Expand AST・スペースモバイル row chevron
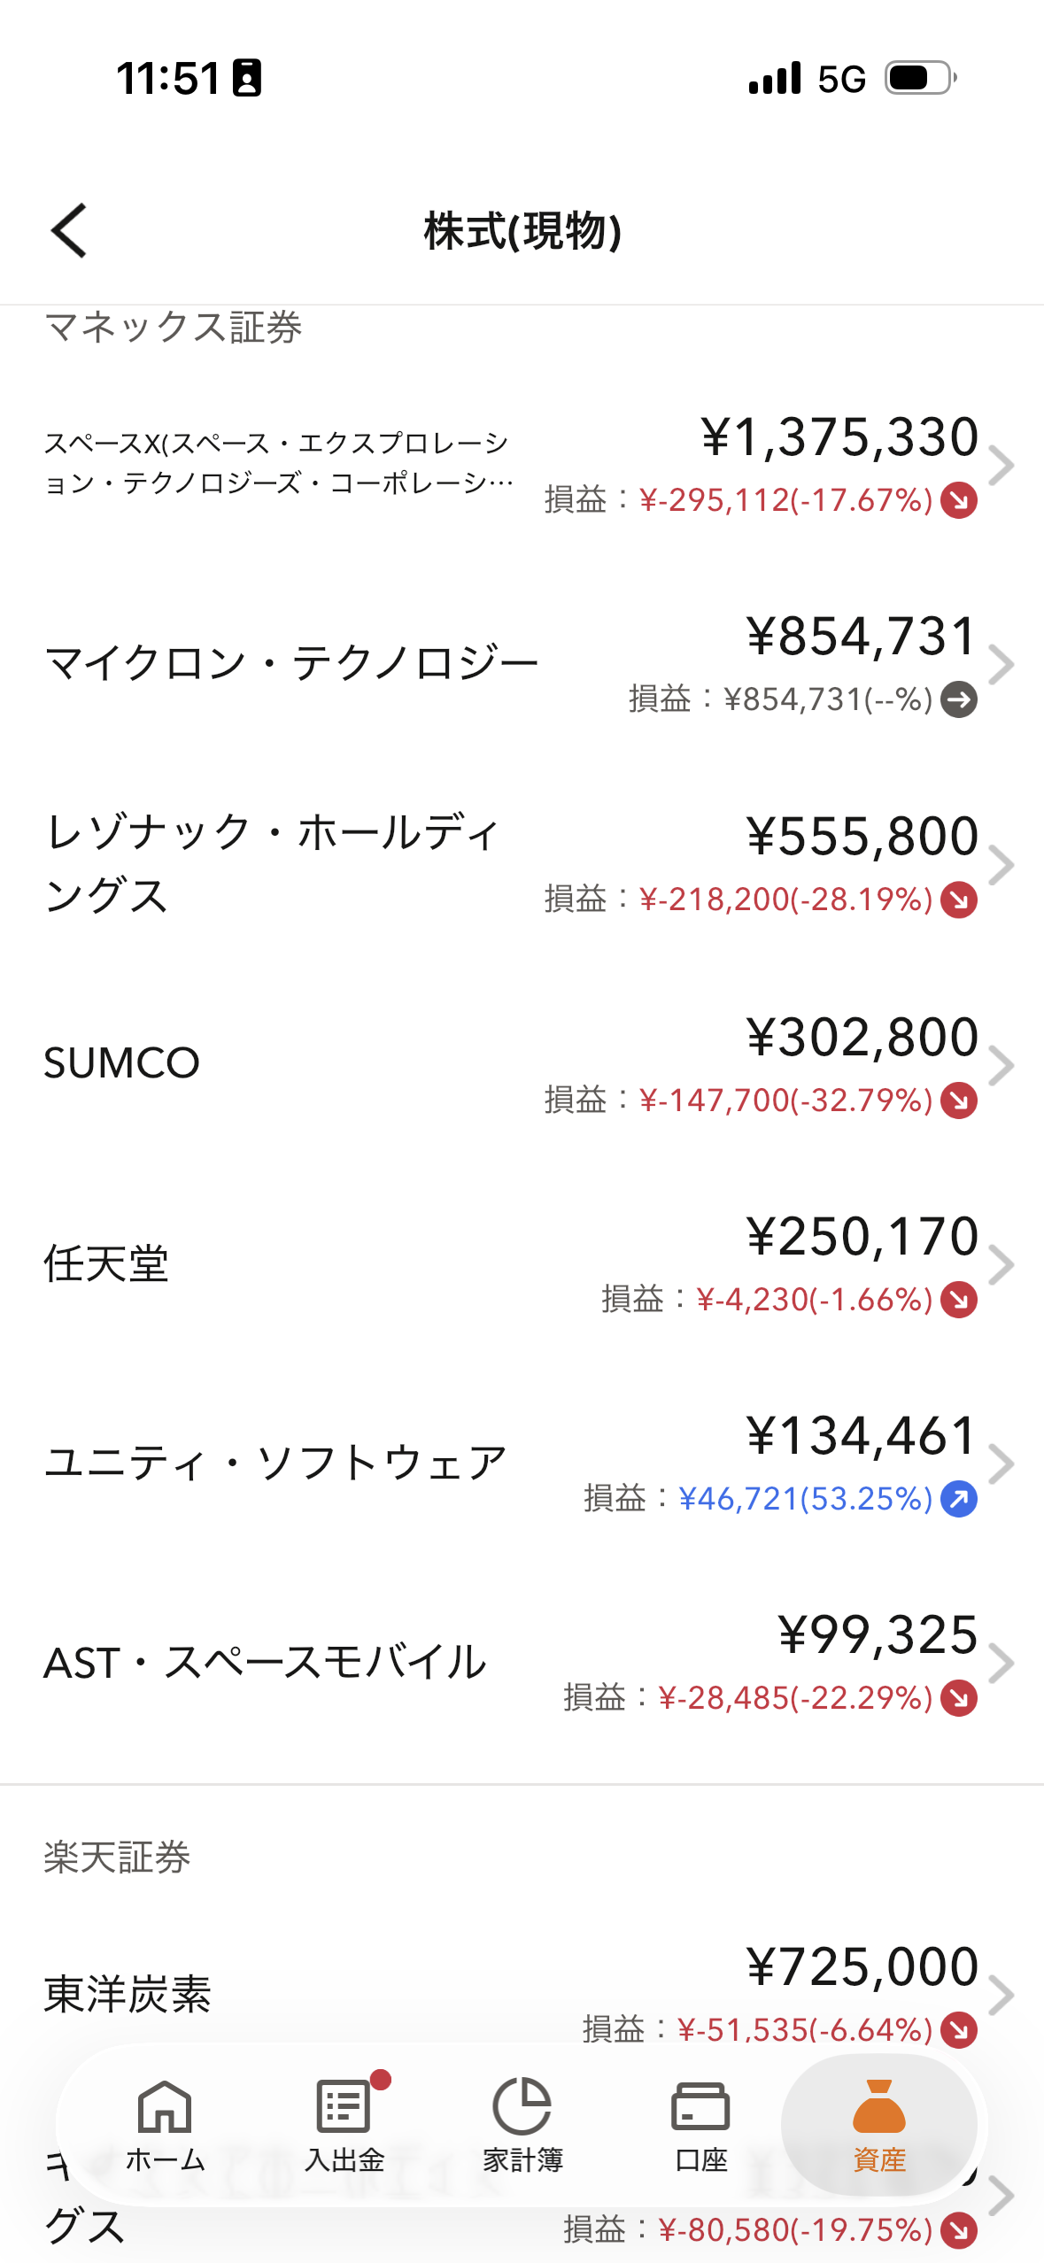 coord(1001,1664)
